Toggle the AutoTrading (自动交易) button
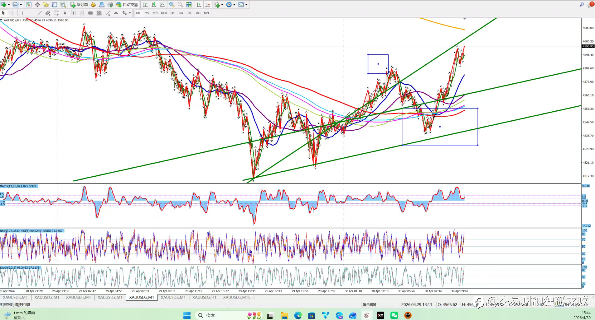The height and width of the screenshot is (320, 595). [127, 5]
